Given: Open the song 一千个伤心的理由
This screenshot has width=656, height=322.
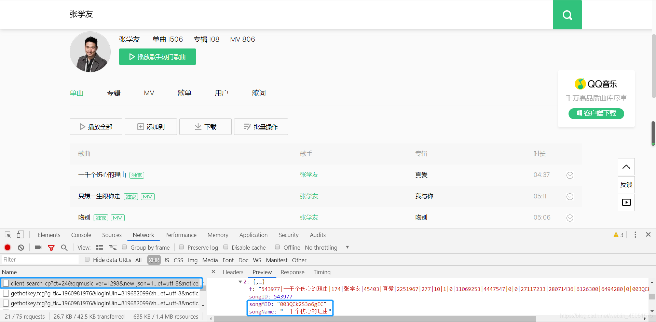Looking at the screenshot, I should coord(102,175).
